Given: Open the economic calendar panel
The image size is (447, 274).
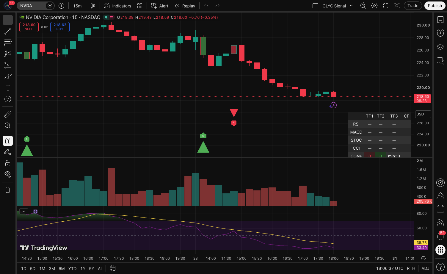Looking at the screenshot, I should pyautogui.click(x=440, y=209).
